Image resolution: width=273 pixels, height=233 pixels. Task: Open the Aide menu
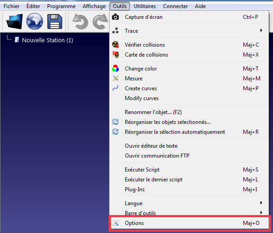coord(200,6)
